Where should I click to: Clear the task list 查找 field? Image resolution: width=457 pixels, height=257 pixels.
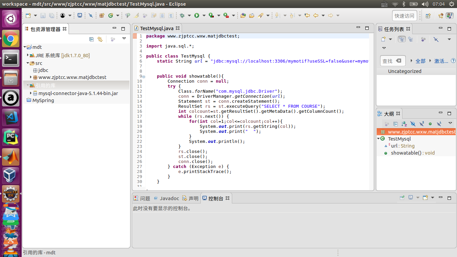pyautogui.click(x=398, y=61)
